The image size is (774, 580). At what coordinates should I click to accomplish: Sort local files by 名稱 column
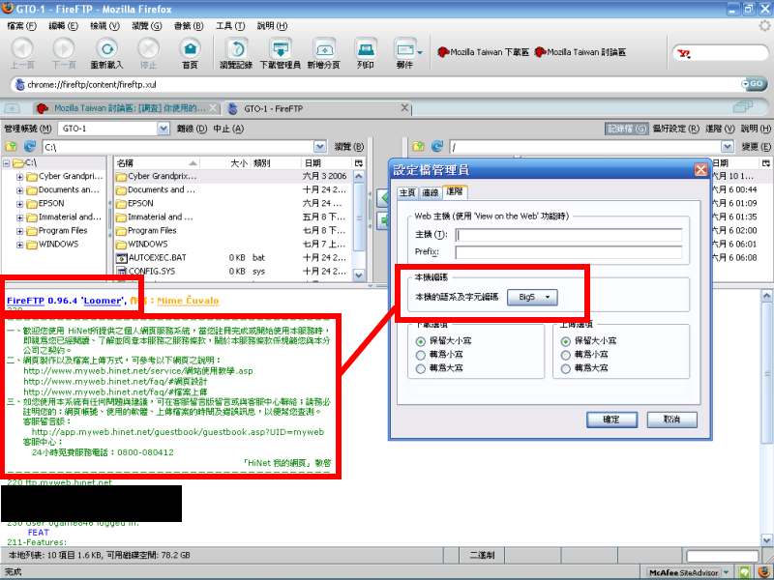[157, 162]
